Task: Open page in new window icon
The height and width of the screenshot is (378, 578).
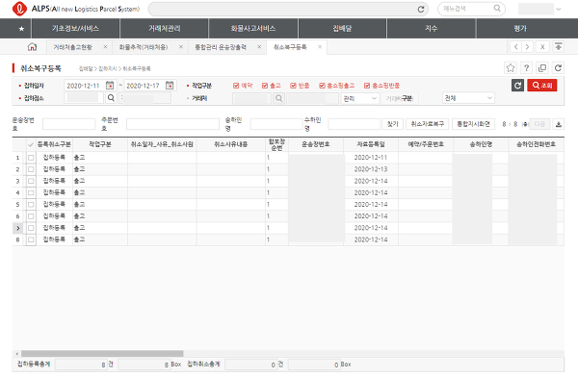Action: click(x=542, y=67)
